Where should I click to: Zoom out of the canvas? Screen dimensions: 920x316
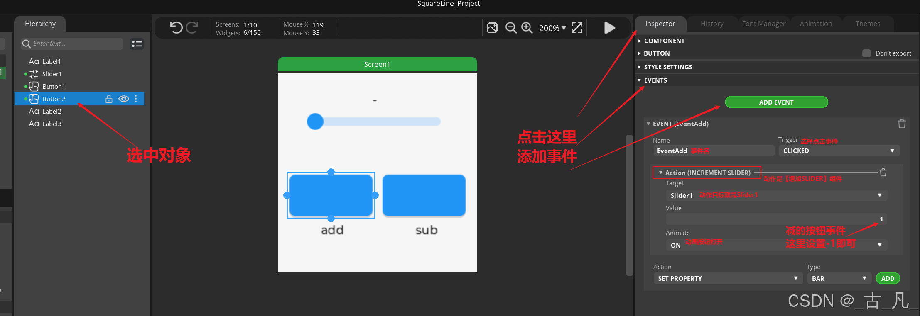[x=511, y=28]
